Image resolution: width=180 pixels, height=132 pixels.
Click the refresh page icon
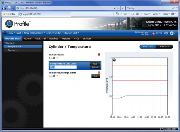coord(118,8)
